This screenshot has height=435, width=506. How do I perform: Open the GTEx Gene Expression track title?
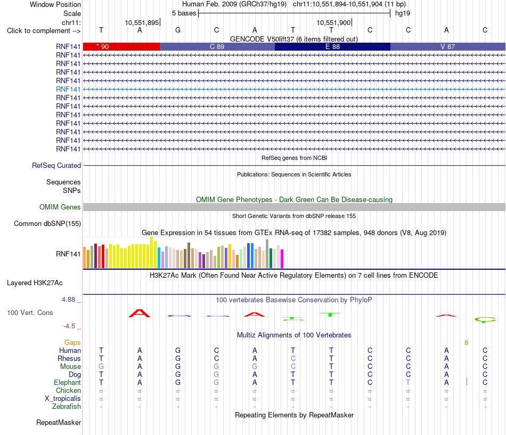(294, 232)
